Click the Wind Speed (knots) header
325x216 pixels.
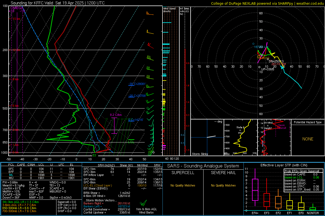point(169,10)
